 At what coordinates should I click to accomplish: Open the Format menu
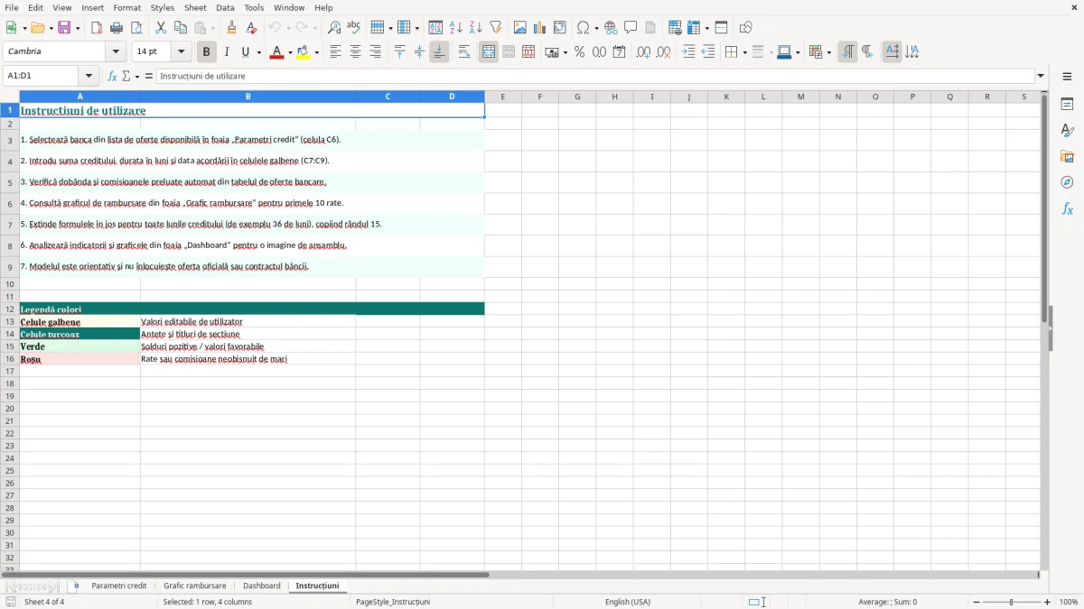(126, 7)
